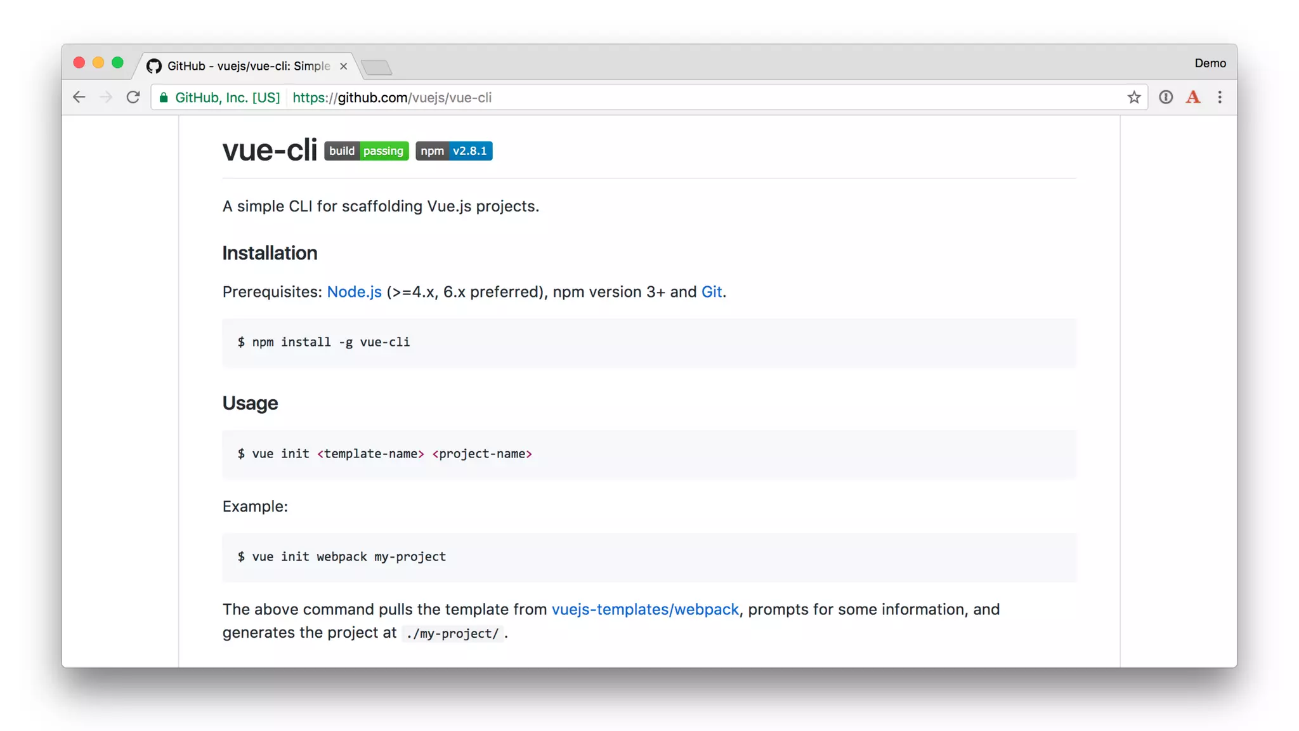Open the Node.js prerequisite link
This screenshot has width=1299, height=731.
click(x=354, y=292)
